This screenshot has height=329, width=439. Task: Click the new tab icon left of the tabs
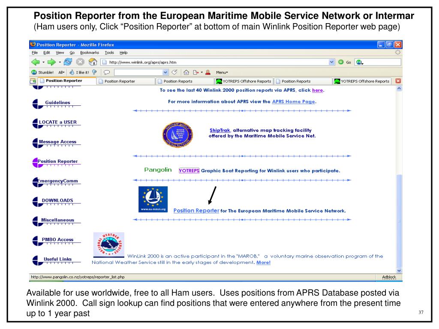click(33, 81)
